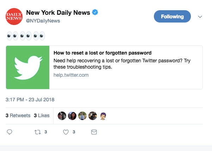Click the eyes emoji in the tweet
This screenshot has height=151, width=212.
coord(26,36)
